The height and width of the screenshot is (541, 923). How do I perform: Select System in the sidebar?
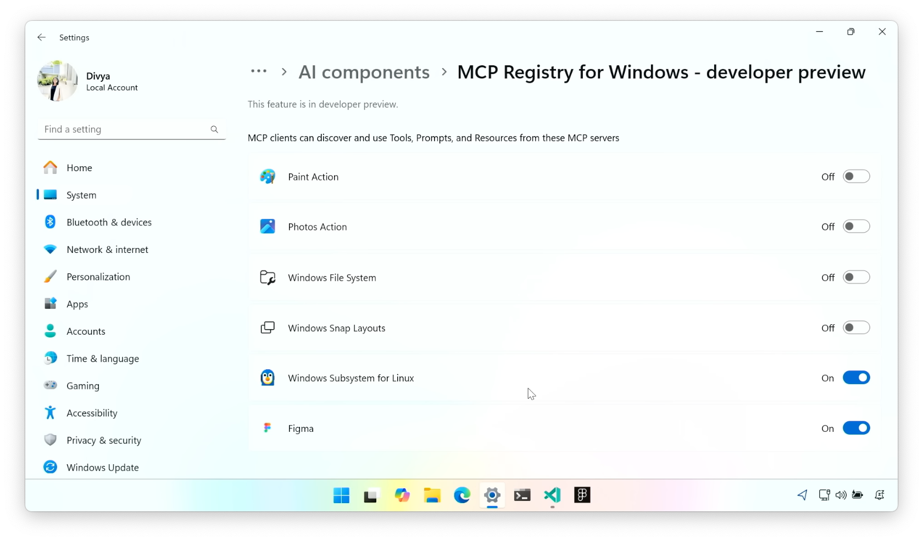pos(132,195)
